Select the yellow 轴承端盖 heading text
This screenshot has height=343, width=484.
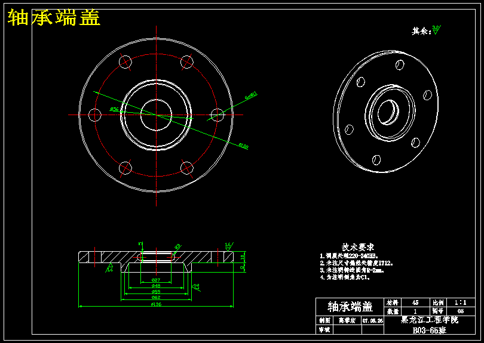pyautogui.click(x=54, y=17)
